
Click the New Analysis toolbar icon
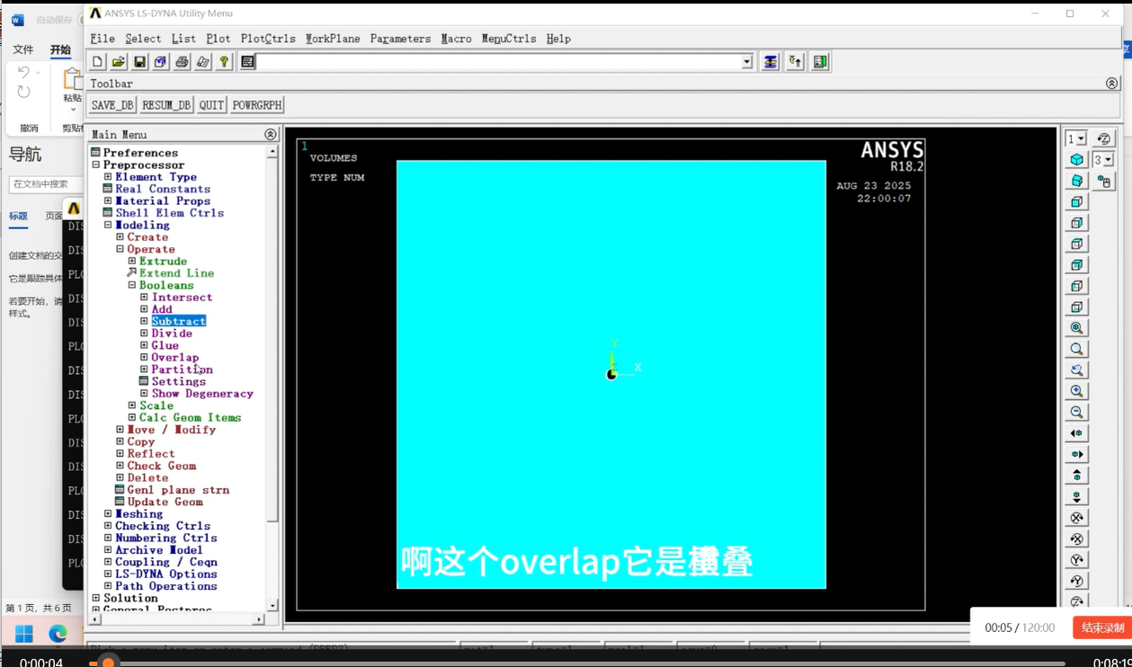[x=97, y=62]
